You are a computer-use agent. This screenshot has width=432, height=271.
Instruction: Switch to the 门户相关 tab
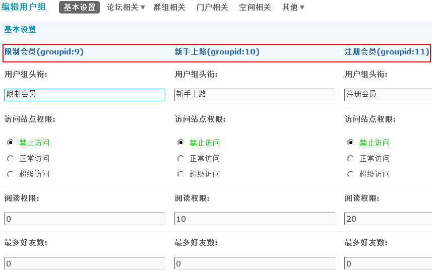212,8
